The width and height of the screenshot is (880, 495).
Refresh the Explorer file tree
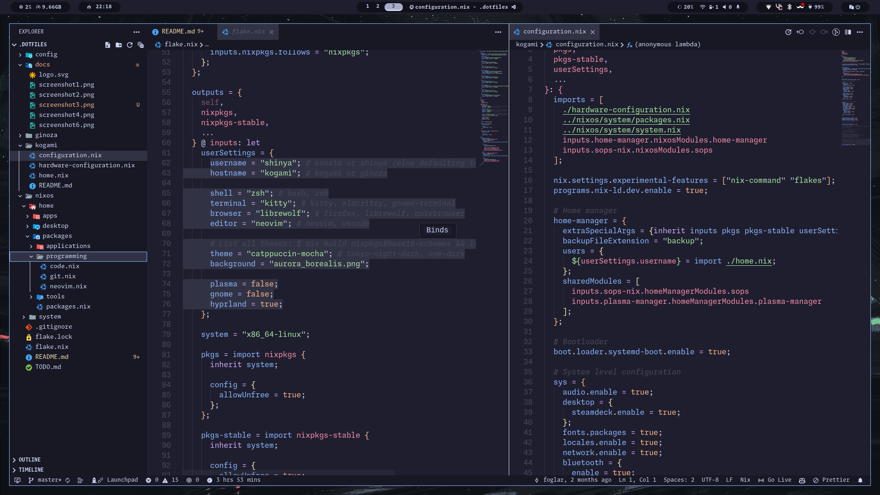pos(130,45)
